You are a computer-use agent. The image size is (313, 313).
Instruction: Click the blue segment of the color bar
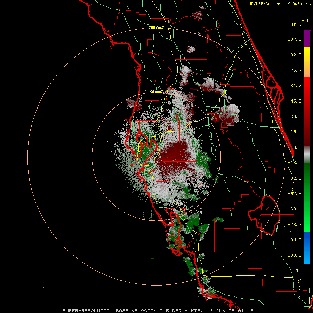pyautogui.click(x=307, y=248)
